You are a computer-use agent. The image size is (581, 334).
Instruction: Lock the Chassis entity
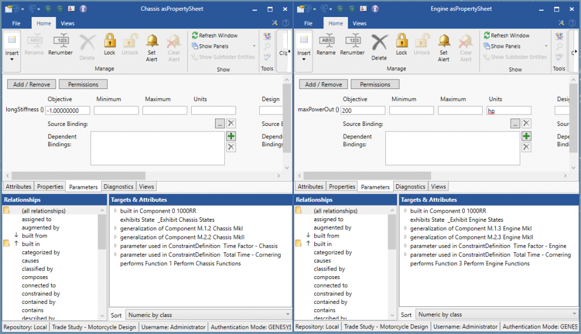coord(110,44)
